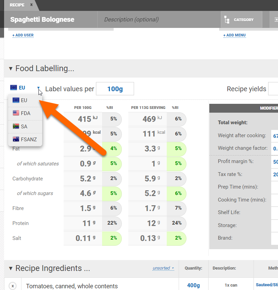Remove tomatoes ingredient with x icon

click(x=13, y=286)
